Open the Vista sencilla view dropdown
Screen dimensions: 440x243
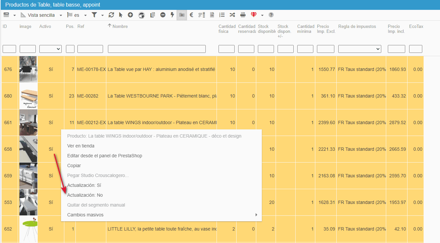(41, 15)
